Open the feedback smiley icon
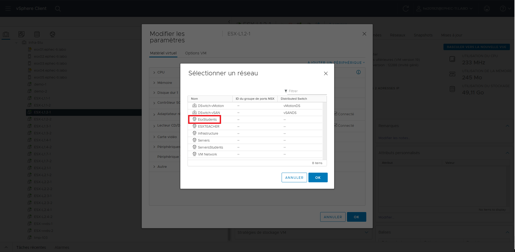The height and width of the screenshot is (252, 515). coord(487,9)
